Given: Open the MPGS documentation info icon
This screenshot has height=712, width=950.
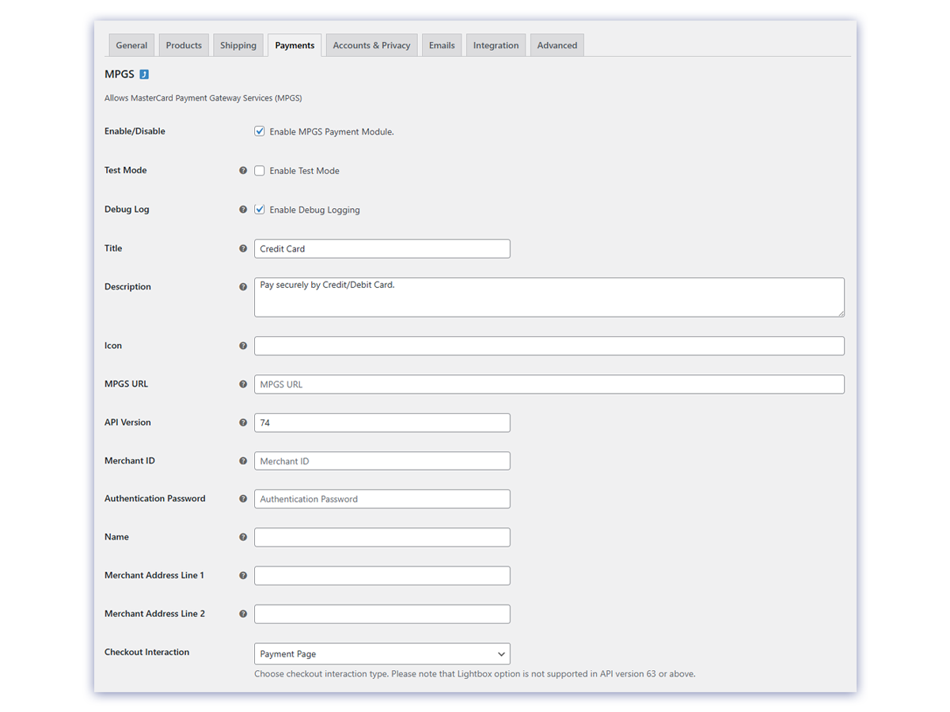Looking at the screenshot, I should (x=143, y=74).
